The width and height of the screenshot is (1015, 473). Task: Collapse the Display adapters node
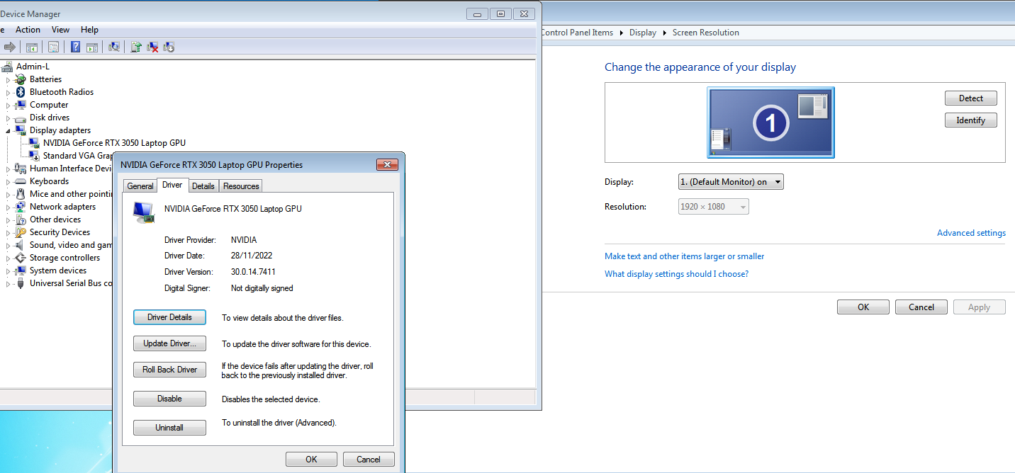(x=9, y=130)
